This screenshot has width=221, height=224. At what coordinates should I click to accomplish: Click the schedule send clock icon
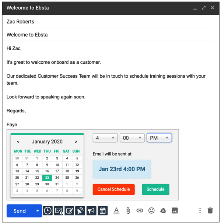[48, 211]
